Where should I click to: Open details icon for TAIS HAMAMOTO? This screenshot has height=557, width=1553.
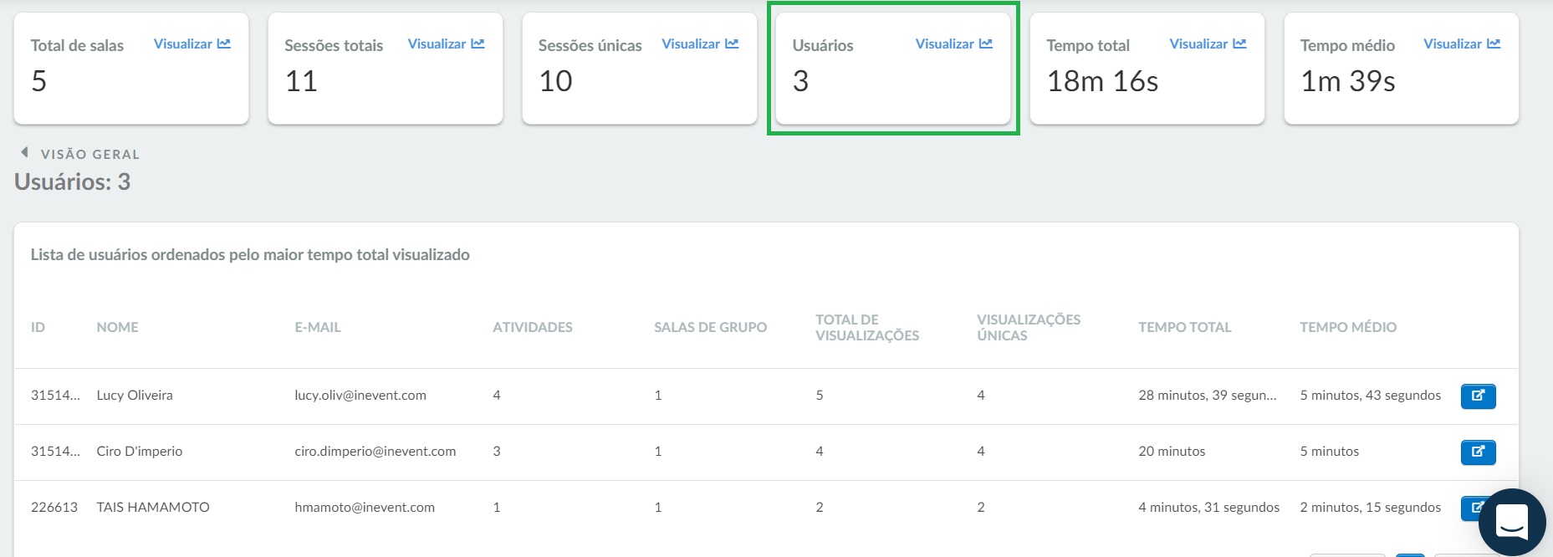click(x=1471, y=508)
